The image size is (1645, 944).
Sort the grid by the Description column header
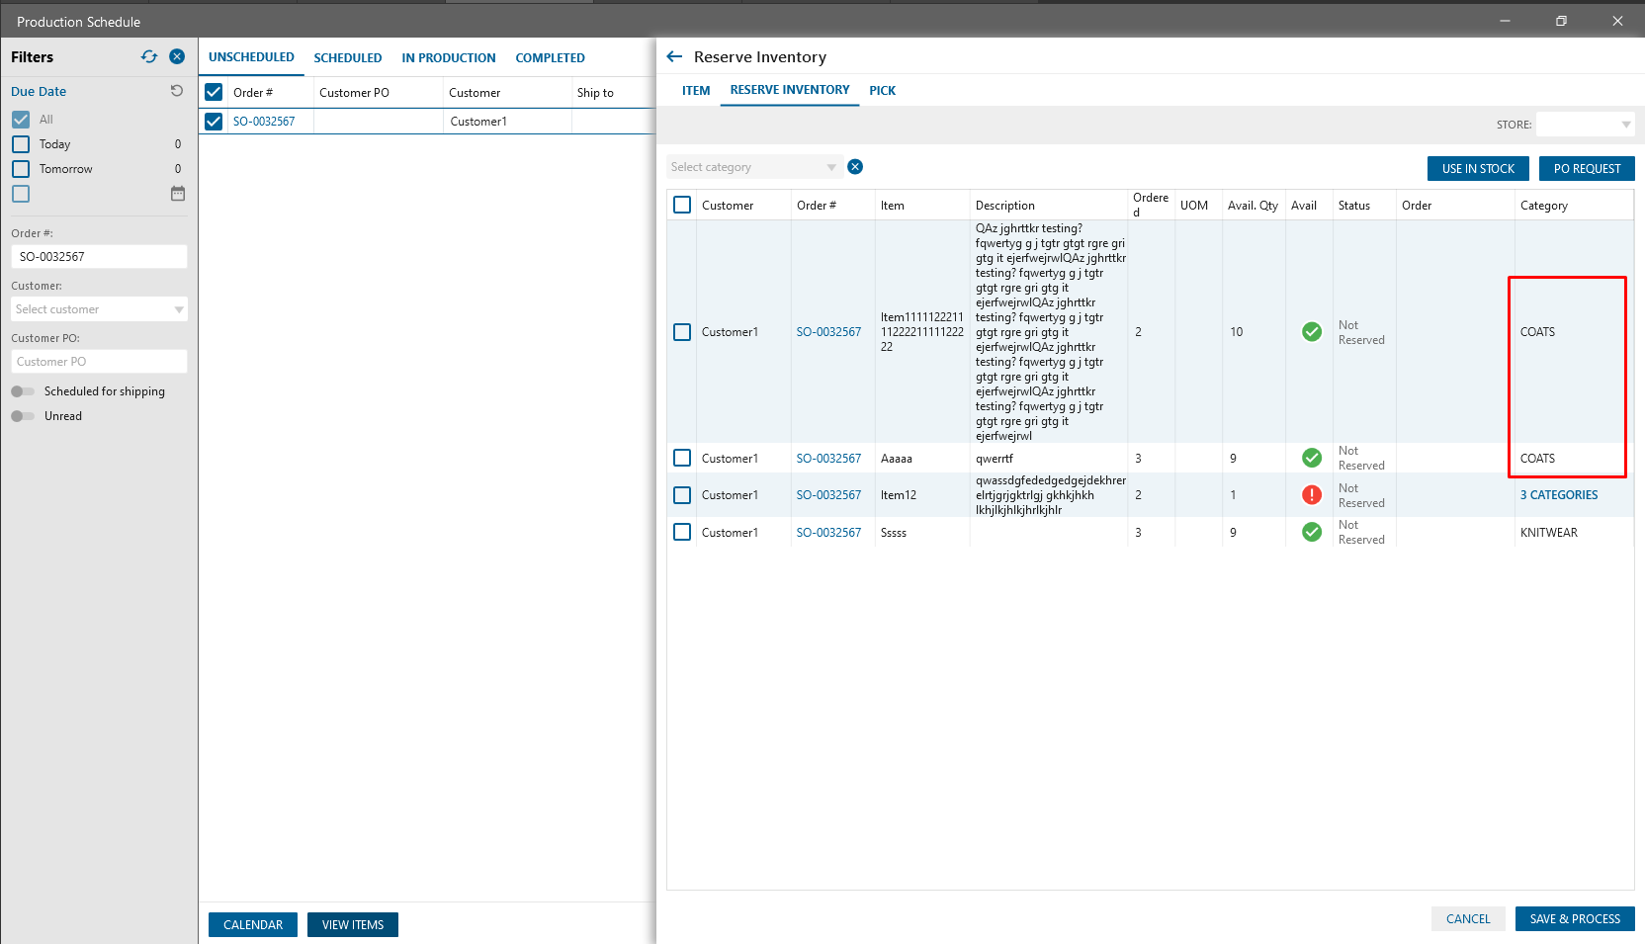(x=1005, y=206)
